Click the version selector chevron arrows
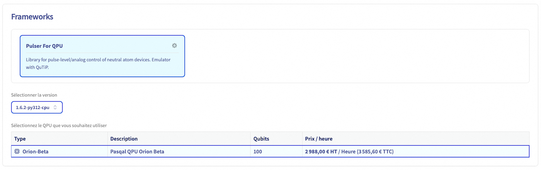 (55, 107)
